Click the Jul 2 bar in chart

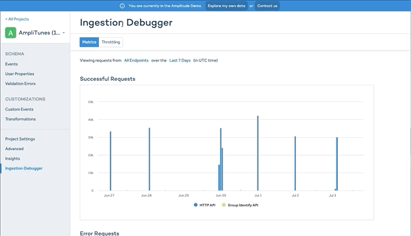[295, 164]
